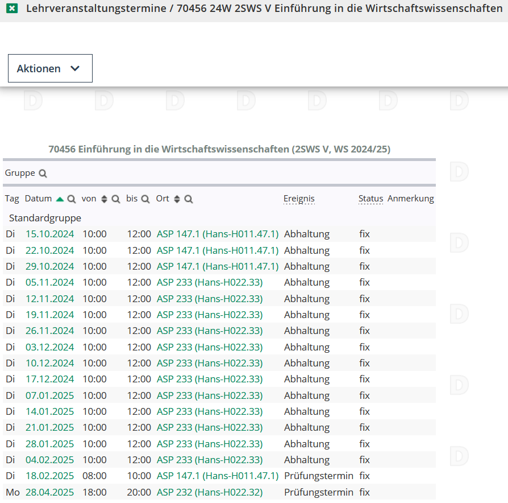Image resolution: width=508 pixels, height=503 pixels.
Task: Click the magnifier icon next to bis
Action: coord(145,199)
